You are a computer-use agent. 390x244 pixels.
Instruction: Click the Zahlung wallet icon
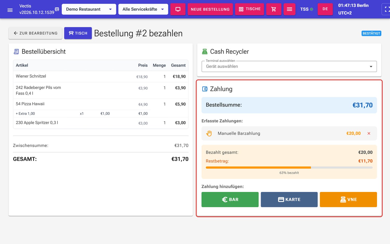(205, 89)
